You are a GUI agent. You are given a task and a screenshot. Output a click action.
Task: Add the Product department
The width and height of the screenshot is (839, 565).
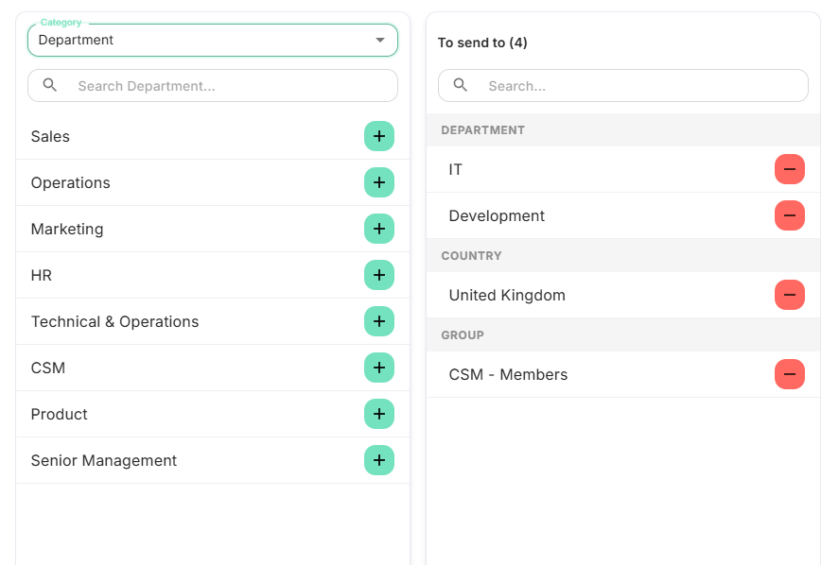[379, 414]
